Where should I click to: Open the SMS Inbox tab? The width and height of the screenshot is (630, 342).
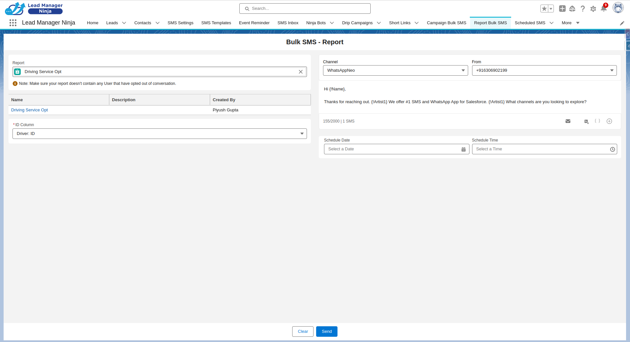click(x=288, y=23)
